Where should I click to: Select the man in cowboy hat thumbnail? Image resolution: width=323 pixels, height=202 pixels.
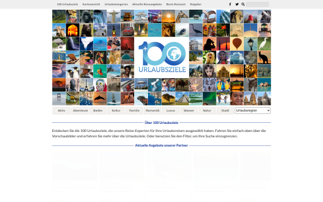pos(86,71)
